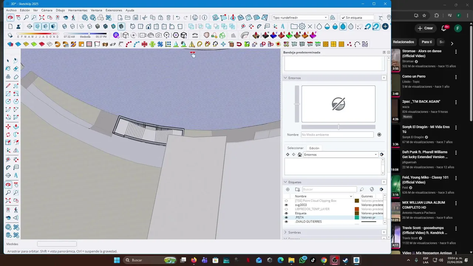Click the Save floppy disk icon
The image size is (473, 266).
[136, 17]
